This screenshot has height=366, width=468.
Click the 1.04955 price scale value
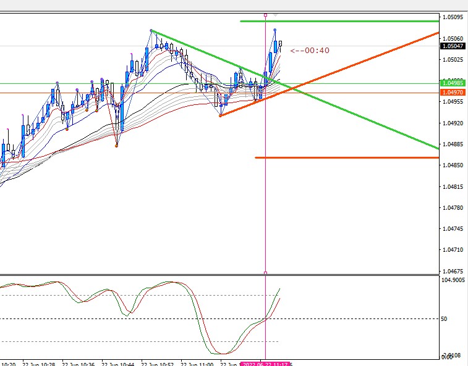pos(453,102)
